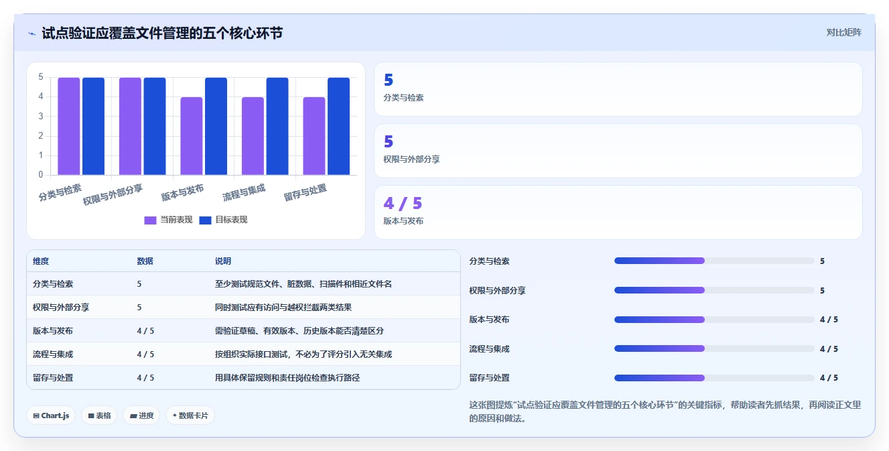Screen dimensions: 889x451
Task: Toggle the 目标表现 legend swatch
Action: click(x=205, y=220)
